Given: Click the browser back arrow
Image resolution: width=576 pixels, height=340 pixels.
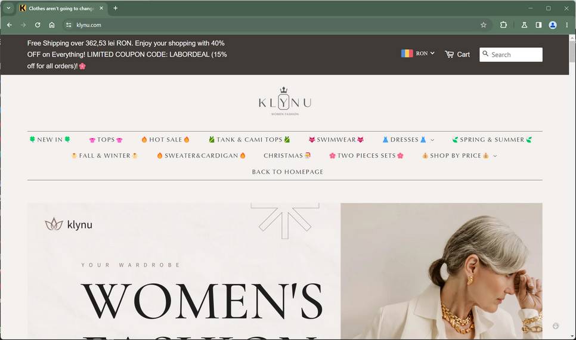Looking at the screenshot, I should click(x=10, y=25).
